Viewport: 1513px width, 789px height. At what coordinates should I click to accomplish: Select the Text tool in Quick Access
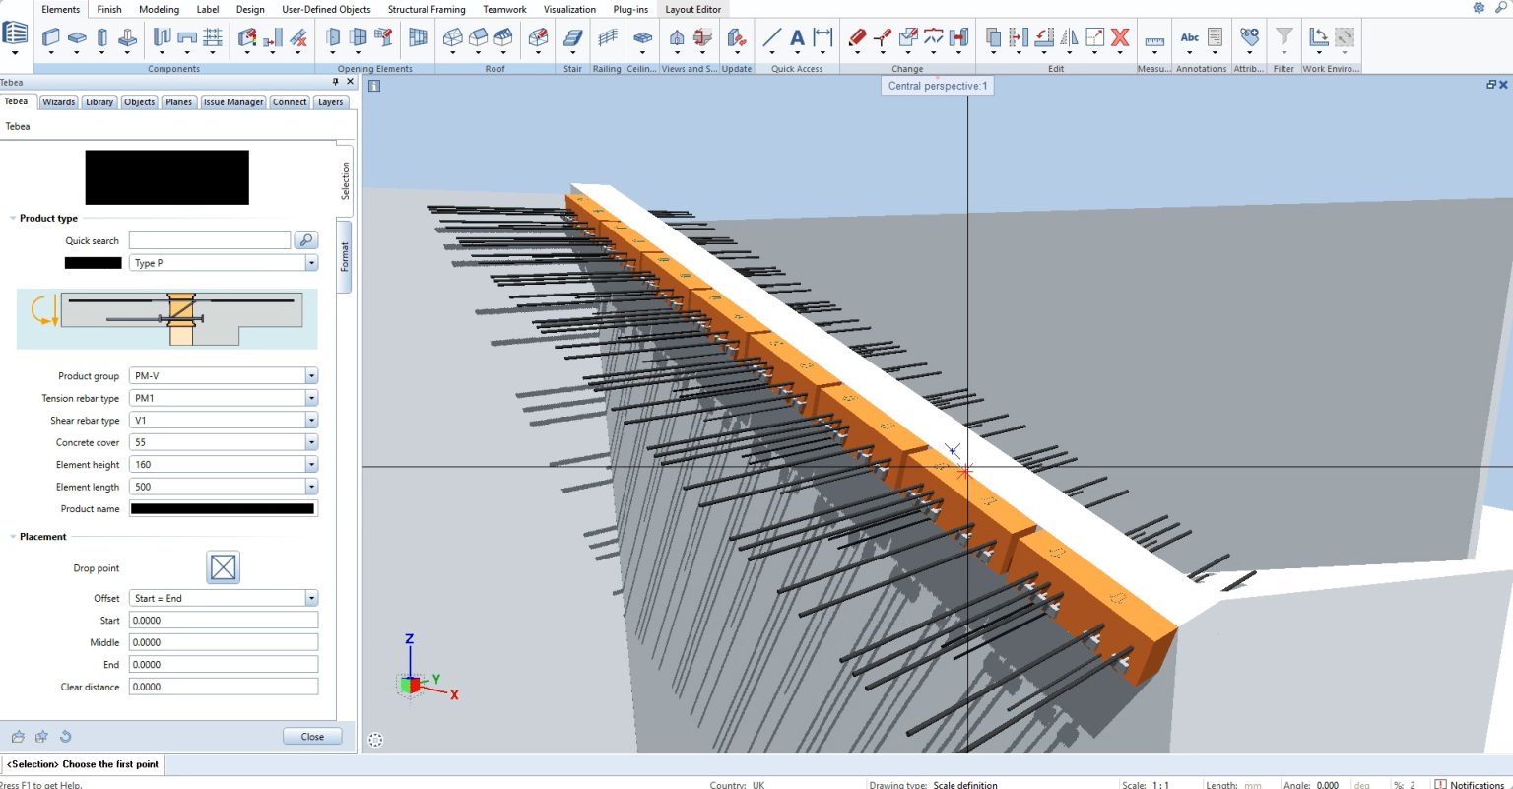tap(796, 37)
